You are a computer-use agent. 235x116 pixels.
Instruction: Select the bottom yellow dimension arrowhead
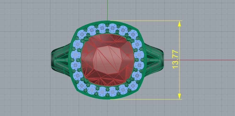[x=179, y=96]
